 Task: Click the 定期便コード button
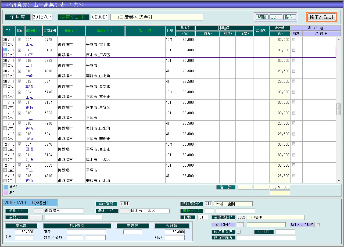click(x=223, y=217)
